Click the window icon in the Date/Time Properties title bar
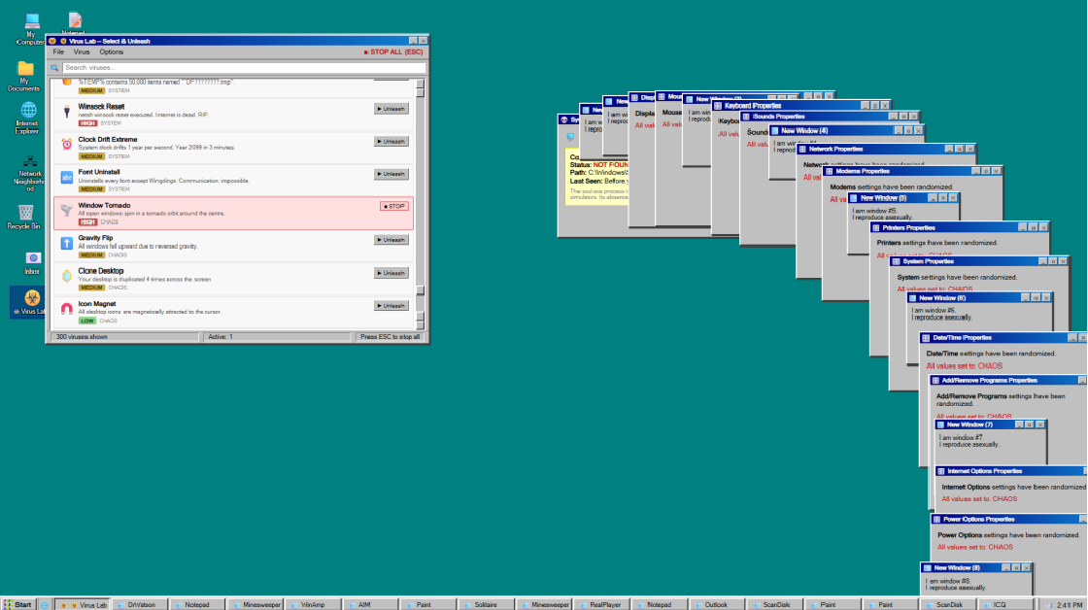Screen dimensions: 1088x610 pos(926,338)
